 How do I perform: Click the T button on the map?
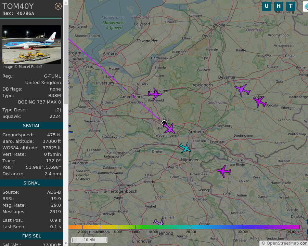tap(291, 6)
